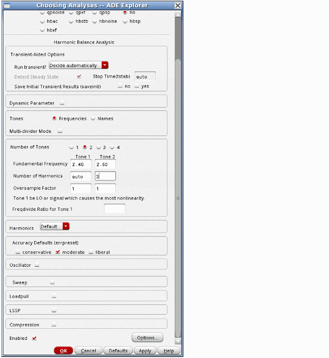Click the Apply button
329x358 pixels.
click(145, 351)
